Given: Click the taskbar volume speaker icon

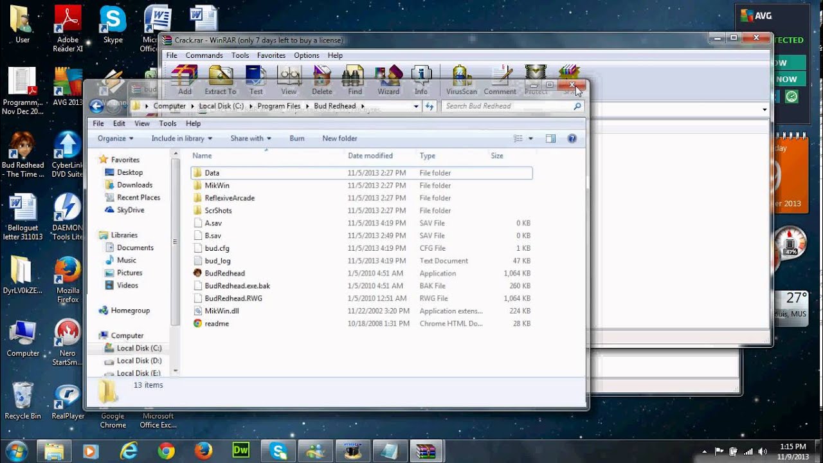Looking at the screenshot, I should [x=763, y=451].
